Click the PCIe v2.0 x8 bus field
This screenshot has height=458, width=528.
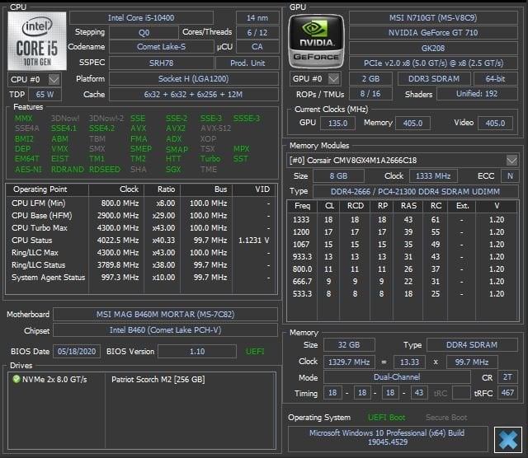click(433, 63)
